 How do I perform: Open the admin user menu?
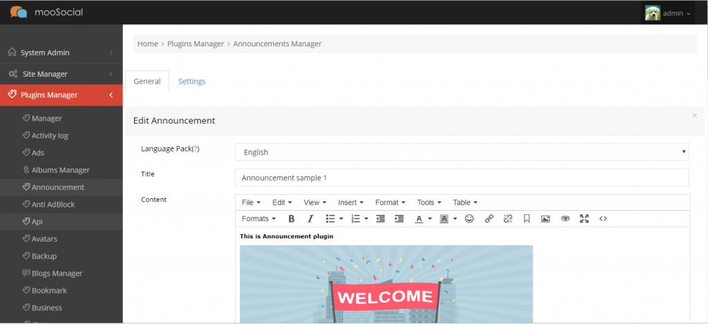pyautogui.click(x=668, y=13)
